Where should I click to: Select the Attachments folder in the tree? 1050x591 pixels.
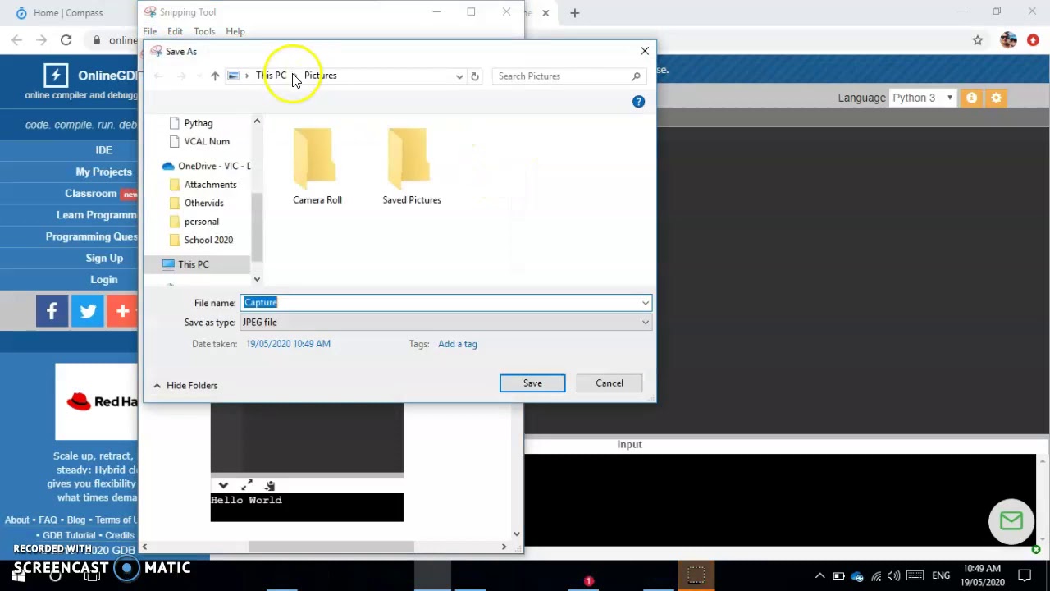coord(203,185)
